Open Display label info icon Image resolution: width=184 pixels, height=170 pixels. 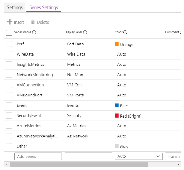pyautogui.click(x=85, y=32)
